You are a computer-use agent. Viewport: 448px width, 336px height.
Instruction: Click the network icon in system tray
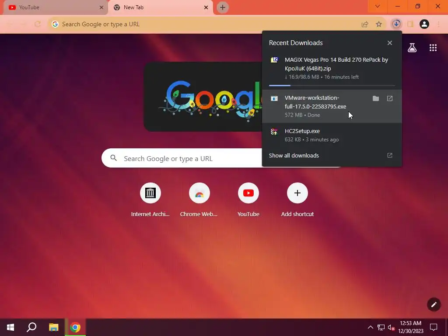click(381, 327)
